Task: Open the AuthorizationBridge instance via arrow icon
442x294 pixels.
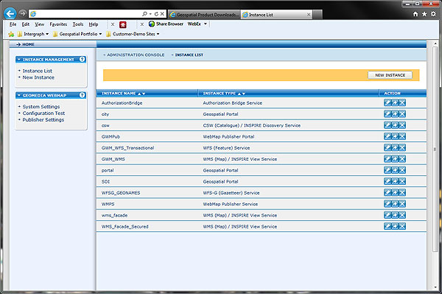Action: (x=395, y=102)
